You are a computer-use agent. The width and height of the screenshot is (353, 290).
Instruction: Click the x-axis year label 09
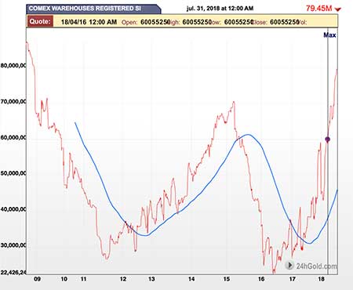(38, 279)
